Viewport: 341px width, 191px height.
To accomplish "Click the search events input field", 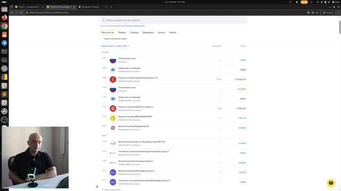I will (174, 20).
